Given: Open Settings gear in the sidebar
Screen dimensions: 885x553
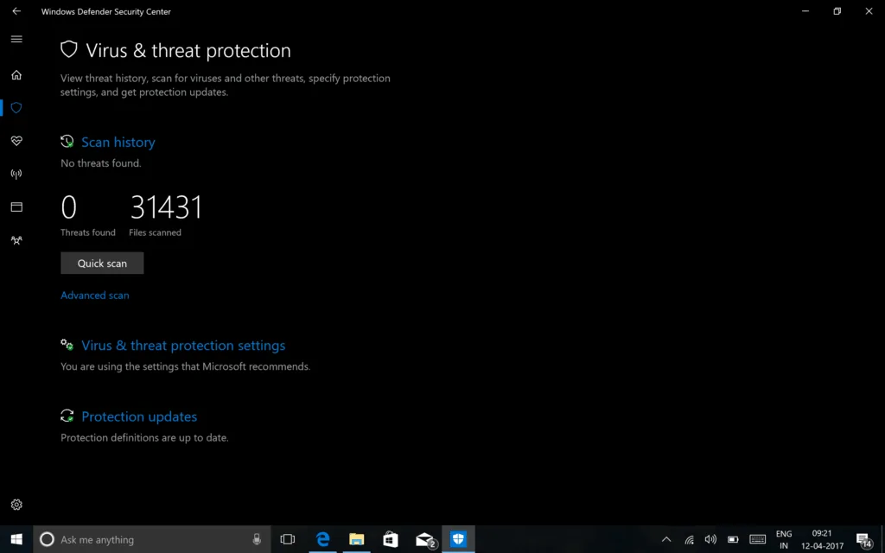Looking at the screenshot, I should [16, 505].
